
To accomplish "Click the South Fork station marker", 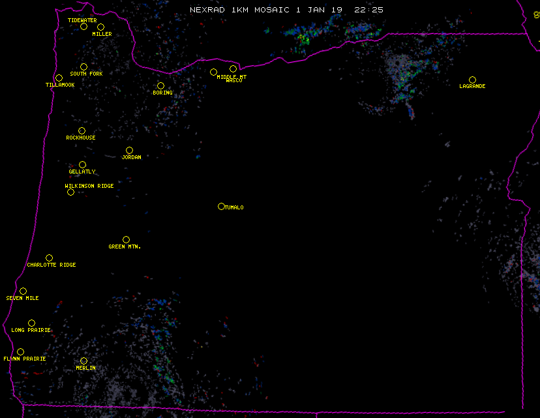I will [x=83, y=67].
